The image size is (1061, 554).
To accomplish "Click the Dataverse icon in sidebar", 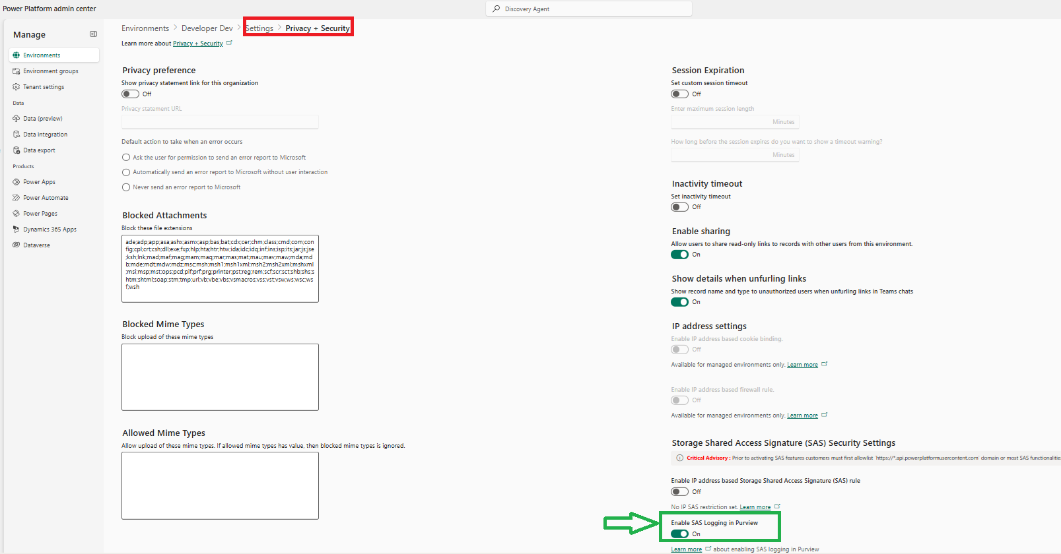I will [17, 245].
